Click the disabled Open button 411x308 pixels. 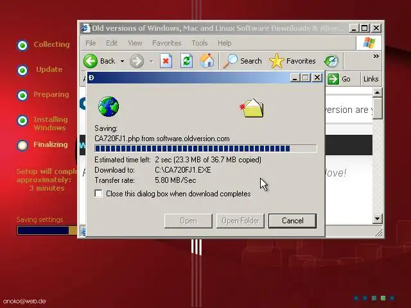pyautogui.click(x=188, y=221)
